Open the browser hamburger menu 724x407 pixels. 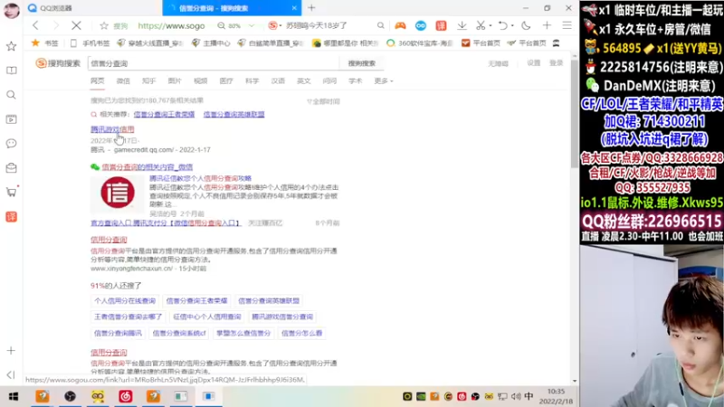click(567, 26)
